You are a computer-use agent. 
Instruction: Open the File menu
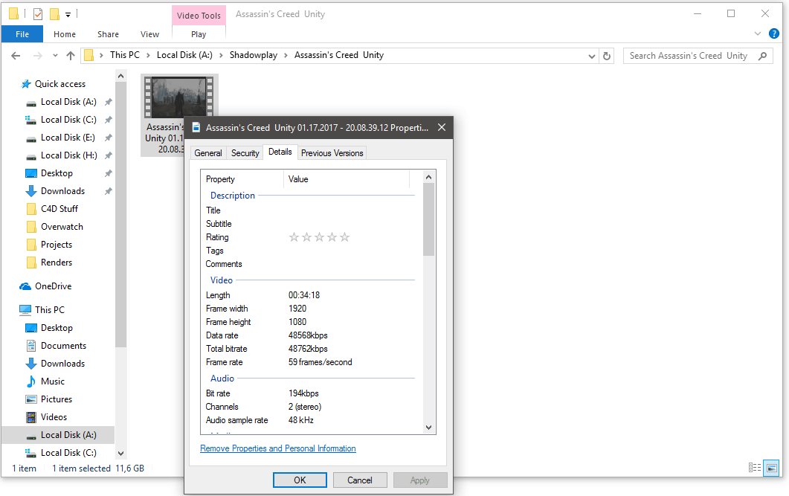(x=22, y=34)
